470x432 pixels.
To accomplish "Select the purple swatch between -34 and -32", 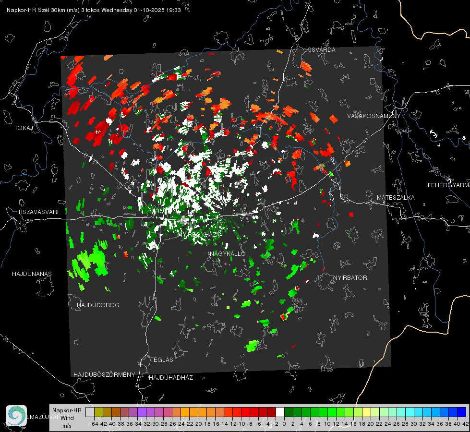I will (x=142, y=412).
